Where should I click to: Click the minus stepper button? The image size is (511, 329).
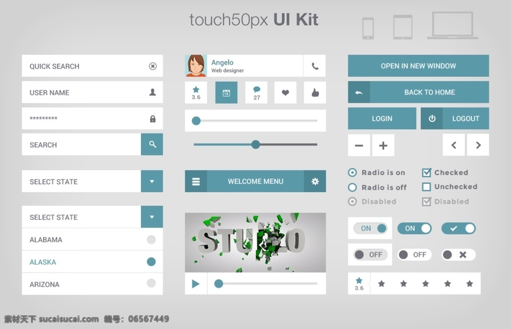coord(359,145)
